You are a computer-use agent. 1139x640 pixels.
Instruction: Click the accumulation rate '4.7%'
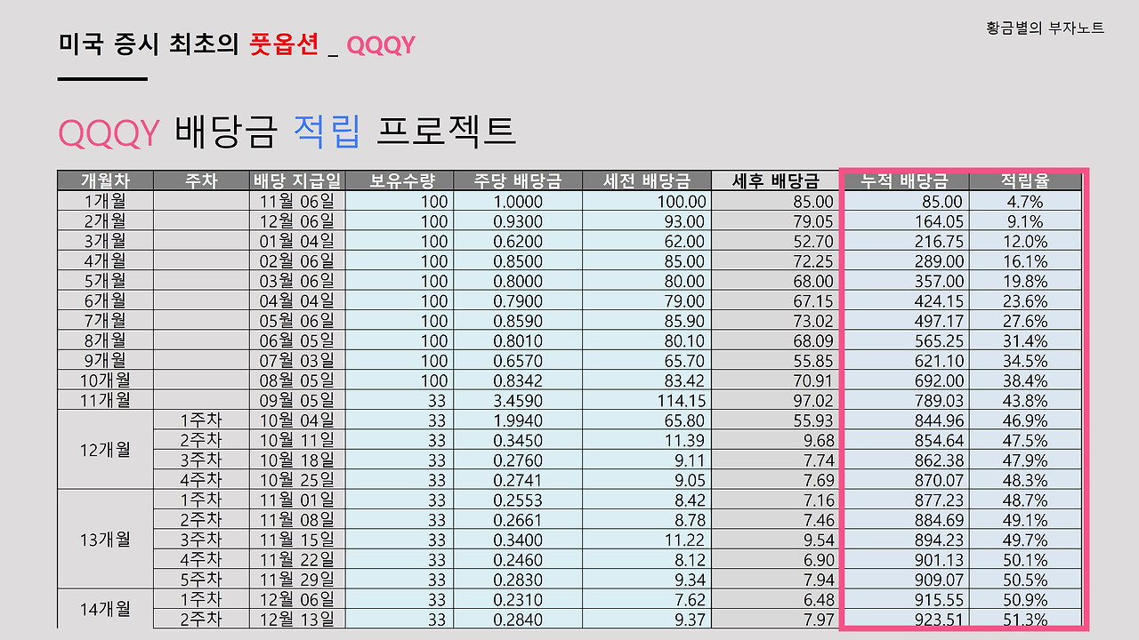(x=1025, y=202)
